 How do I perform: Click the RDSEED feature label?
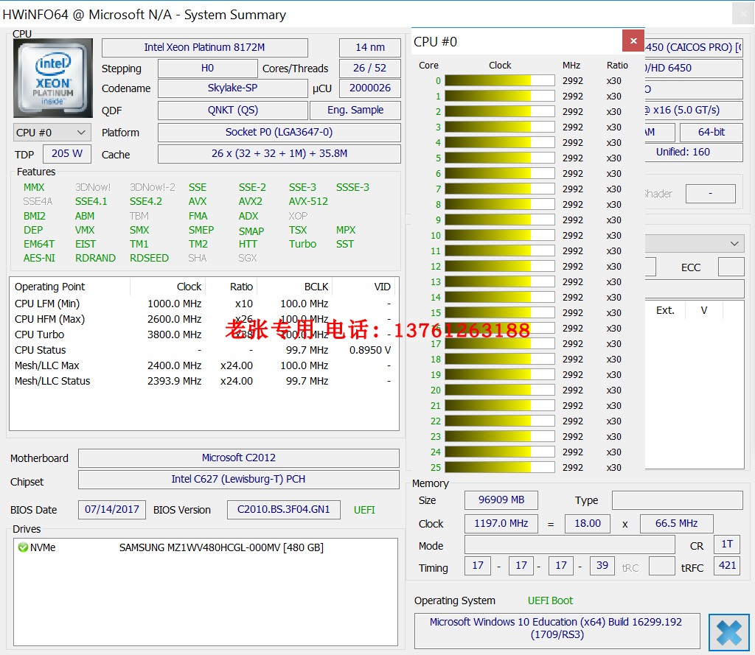pos(149,259)
